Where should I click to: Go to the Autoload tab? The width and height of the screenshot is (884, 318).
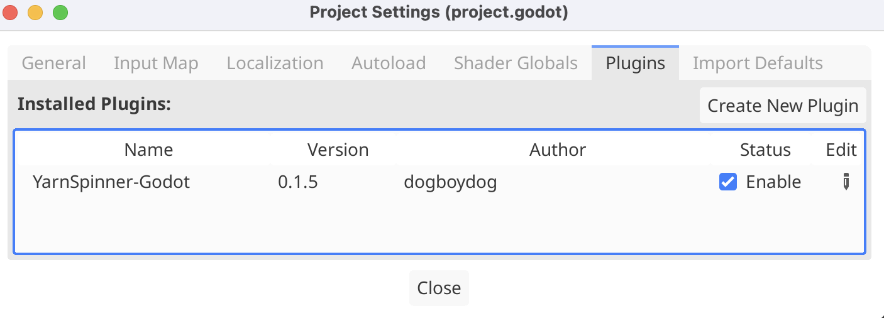point(389,63)
